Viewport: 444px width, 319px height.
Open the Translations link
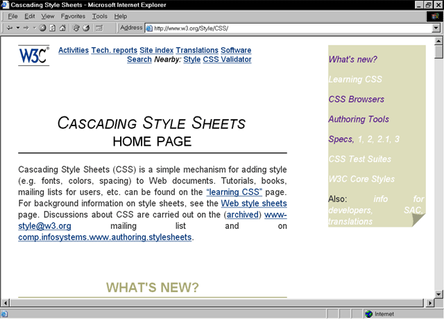point(197,50)
